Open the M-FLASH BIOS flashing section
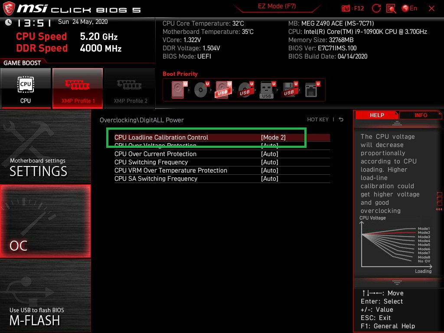Viewport: 444px width, 333px height. 45,296
